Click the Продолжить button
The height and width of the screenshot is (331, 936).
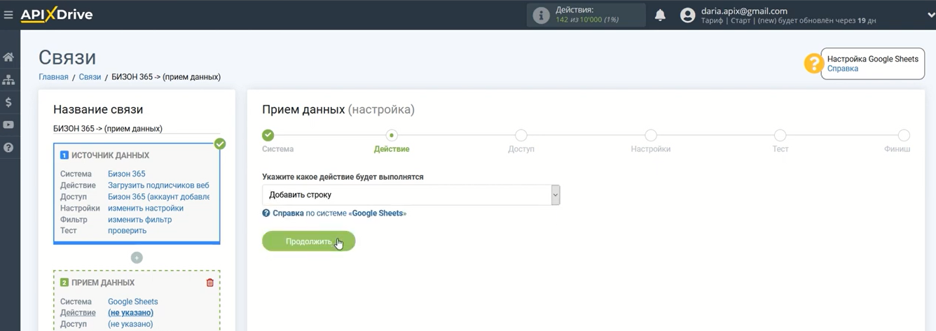pyautogui.click(x=308, y=241)
